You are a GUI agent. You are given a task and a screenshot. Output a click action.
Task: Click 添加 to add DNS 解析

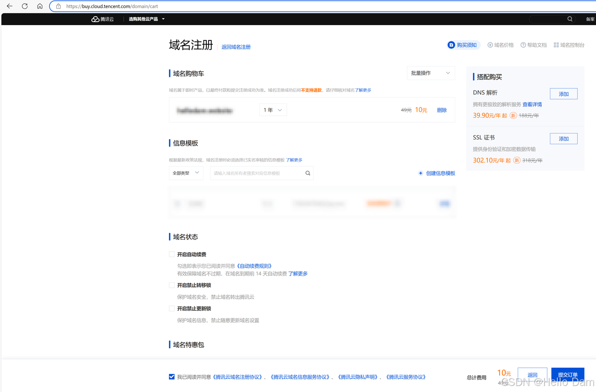coord(563,93)
